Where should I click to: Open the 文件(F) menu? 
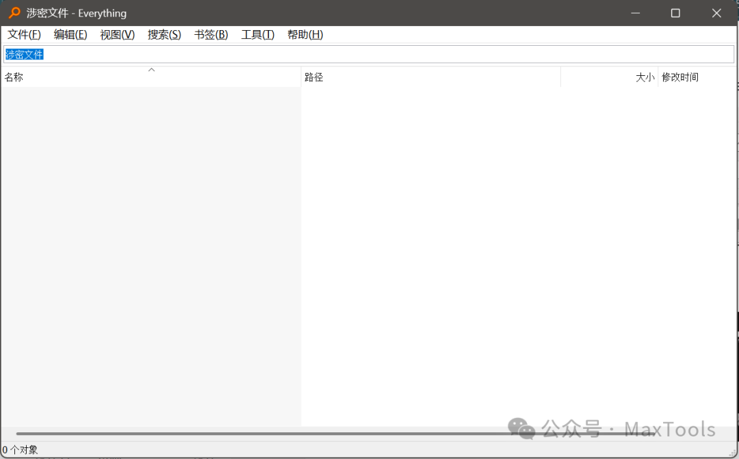[x=24, y=34]
